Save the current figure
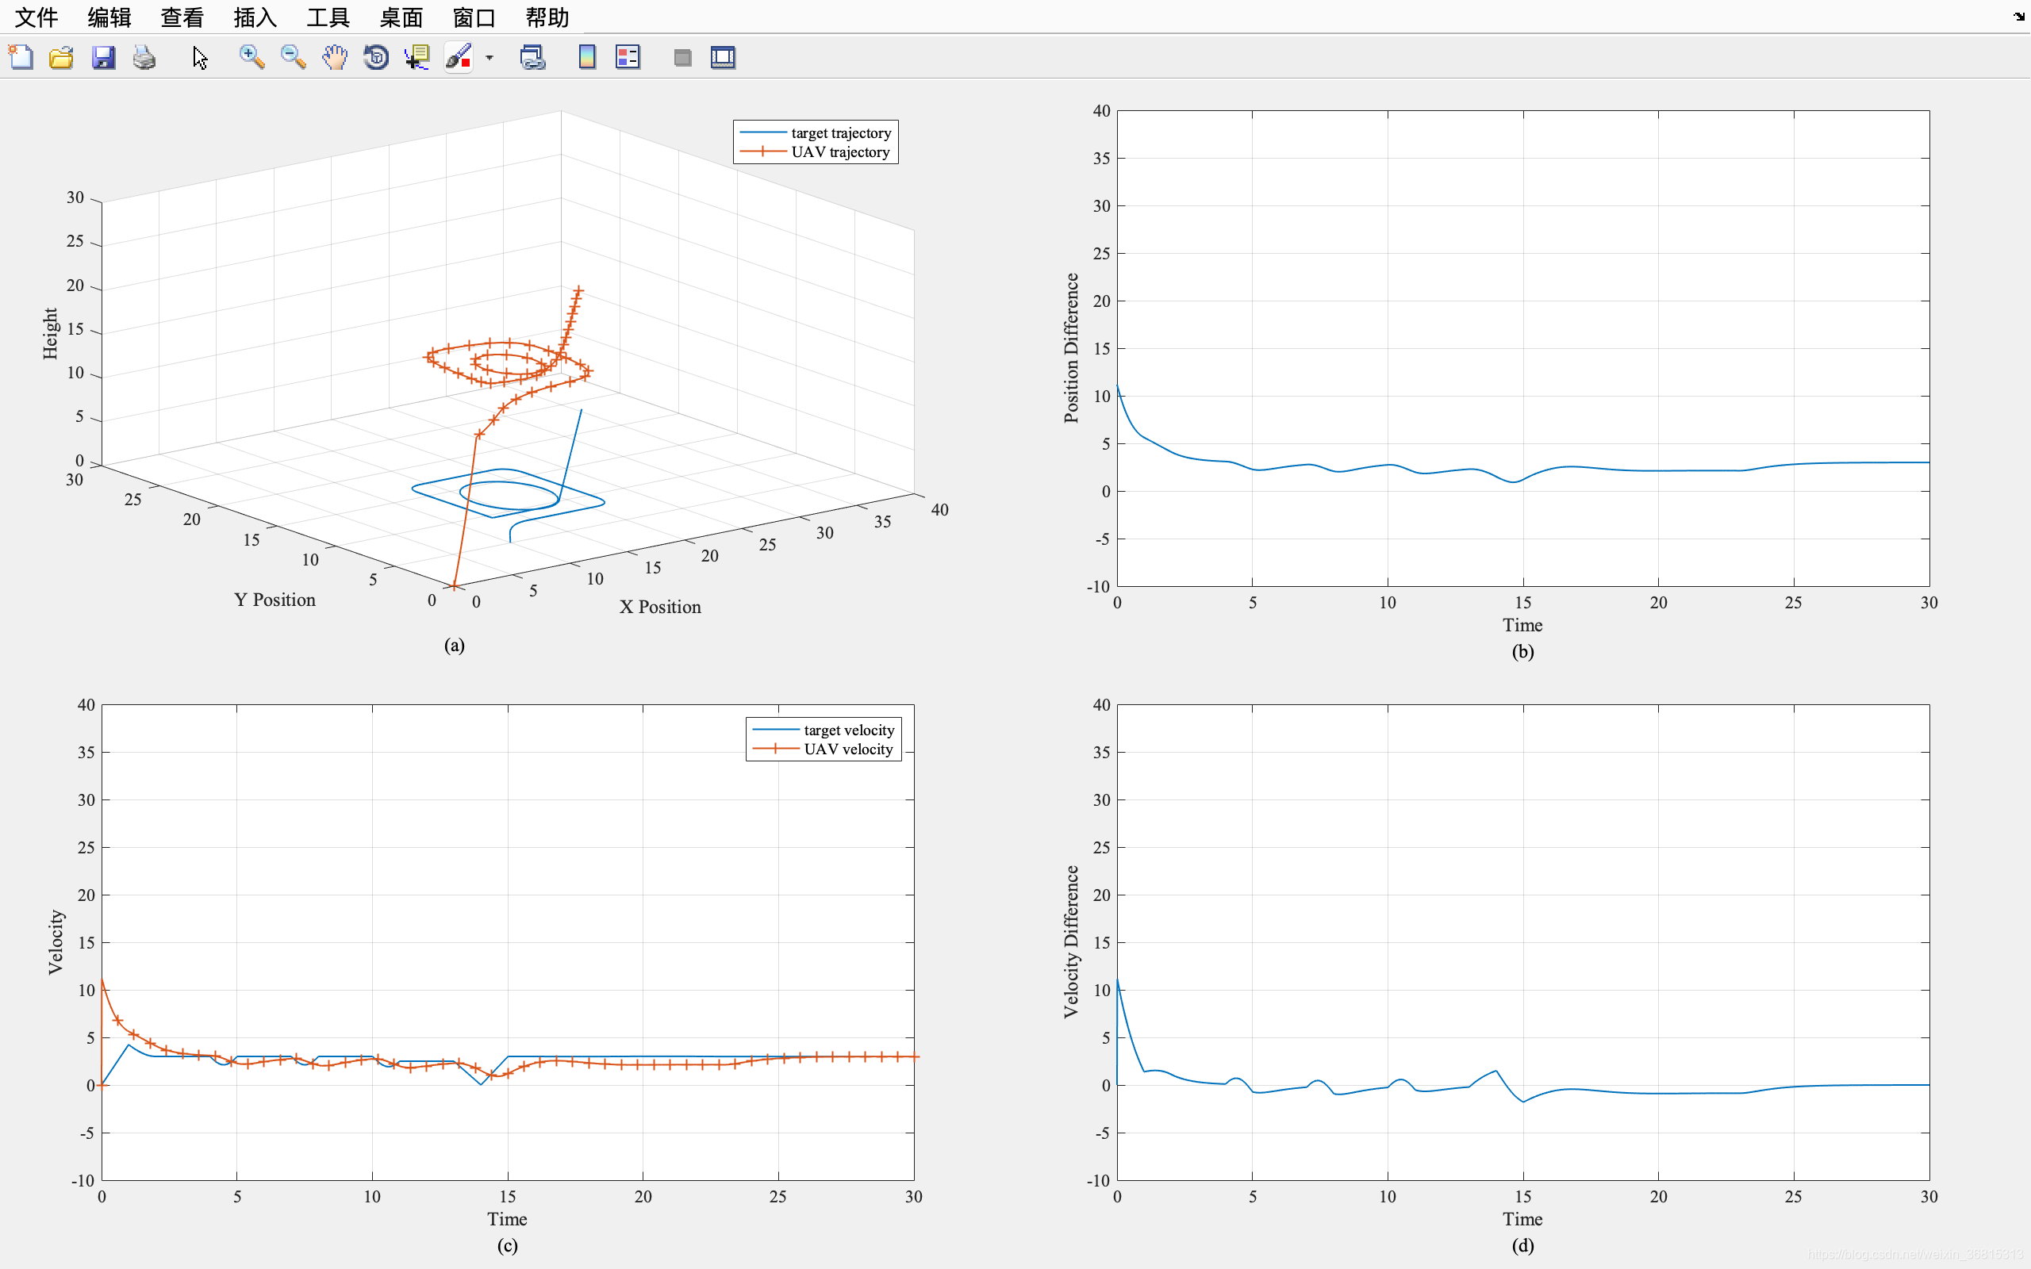The height and width of the screenshot is (1269, 2031). click(x=102, y=57)
